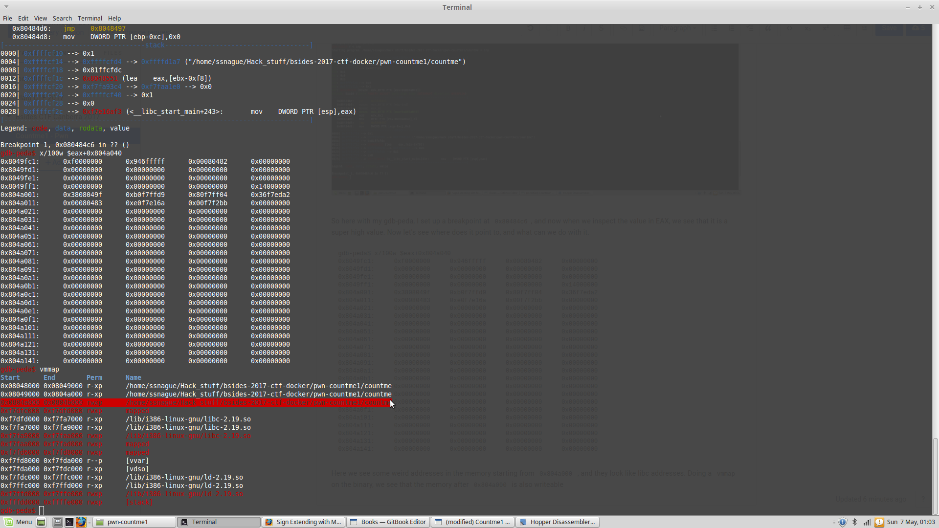The height and width of the screenshot is (528, 939).
Task: Switch to Hopper Disassembler taskbar window
Action: coord(558,522)
